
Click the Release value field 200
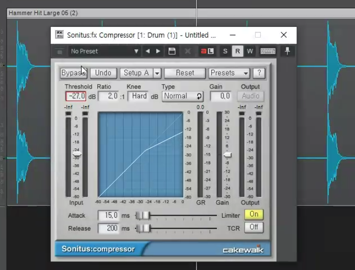pyautogui.click(x=108, y=228)
